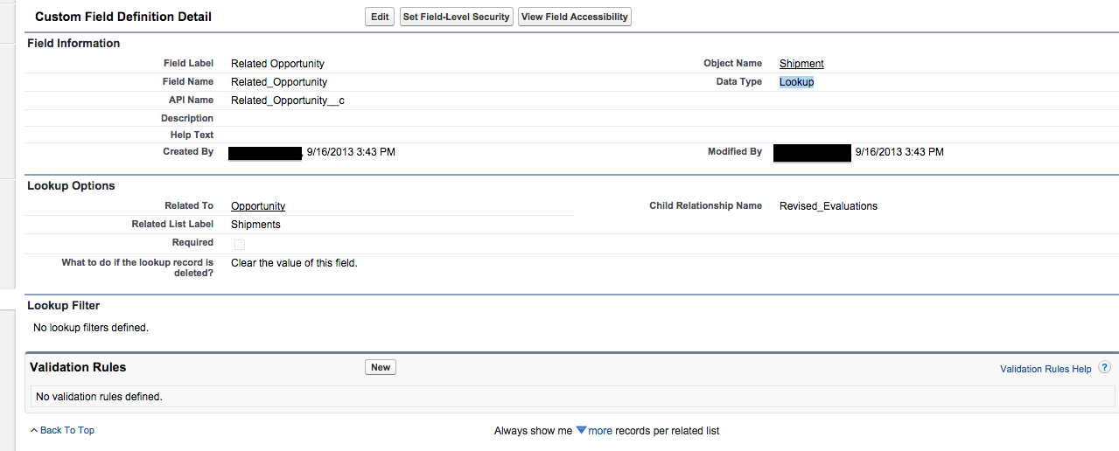The height and width of the screenshot is (451, 1119).
Task: Open Set Field-Level Security
Action: (x=456, y=17)
